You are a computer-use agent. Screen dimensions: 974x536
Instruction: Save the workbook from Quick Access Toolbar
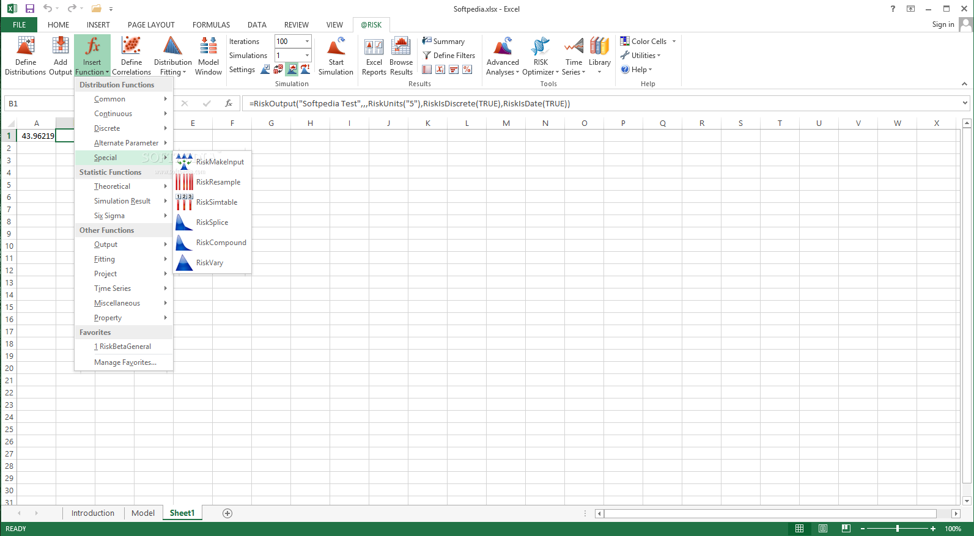(x=29, y=9)
